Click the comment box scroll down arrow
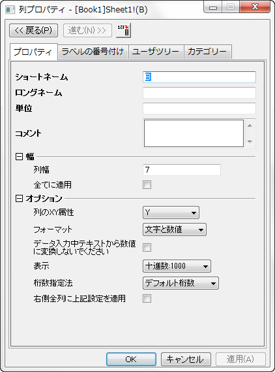The width and height of the screenshot is (275, 372). (250, 141)
